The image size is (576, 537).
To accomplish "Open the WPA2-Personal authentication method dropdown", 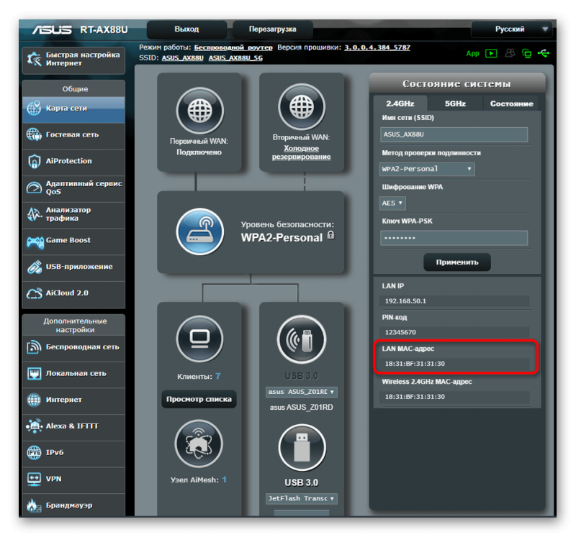I will pos(427,169).
